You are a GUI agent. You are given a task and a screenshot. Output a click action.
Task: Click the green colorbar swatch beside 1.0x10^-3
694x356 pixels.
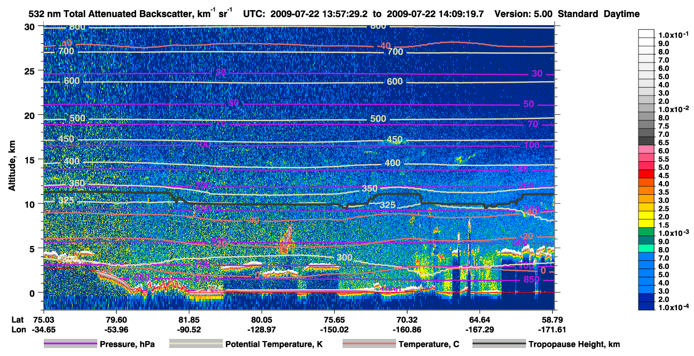tap(647, 232)
